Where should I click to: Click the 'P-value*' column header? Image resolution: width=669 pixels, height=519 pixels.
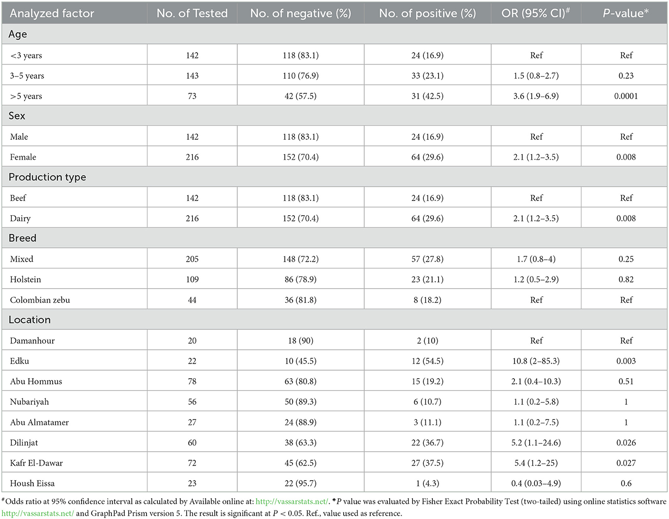[626, 13]
